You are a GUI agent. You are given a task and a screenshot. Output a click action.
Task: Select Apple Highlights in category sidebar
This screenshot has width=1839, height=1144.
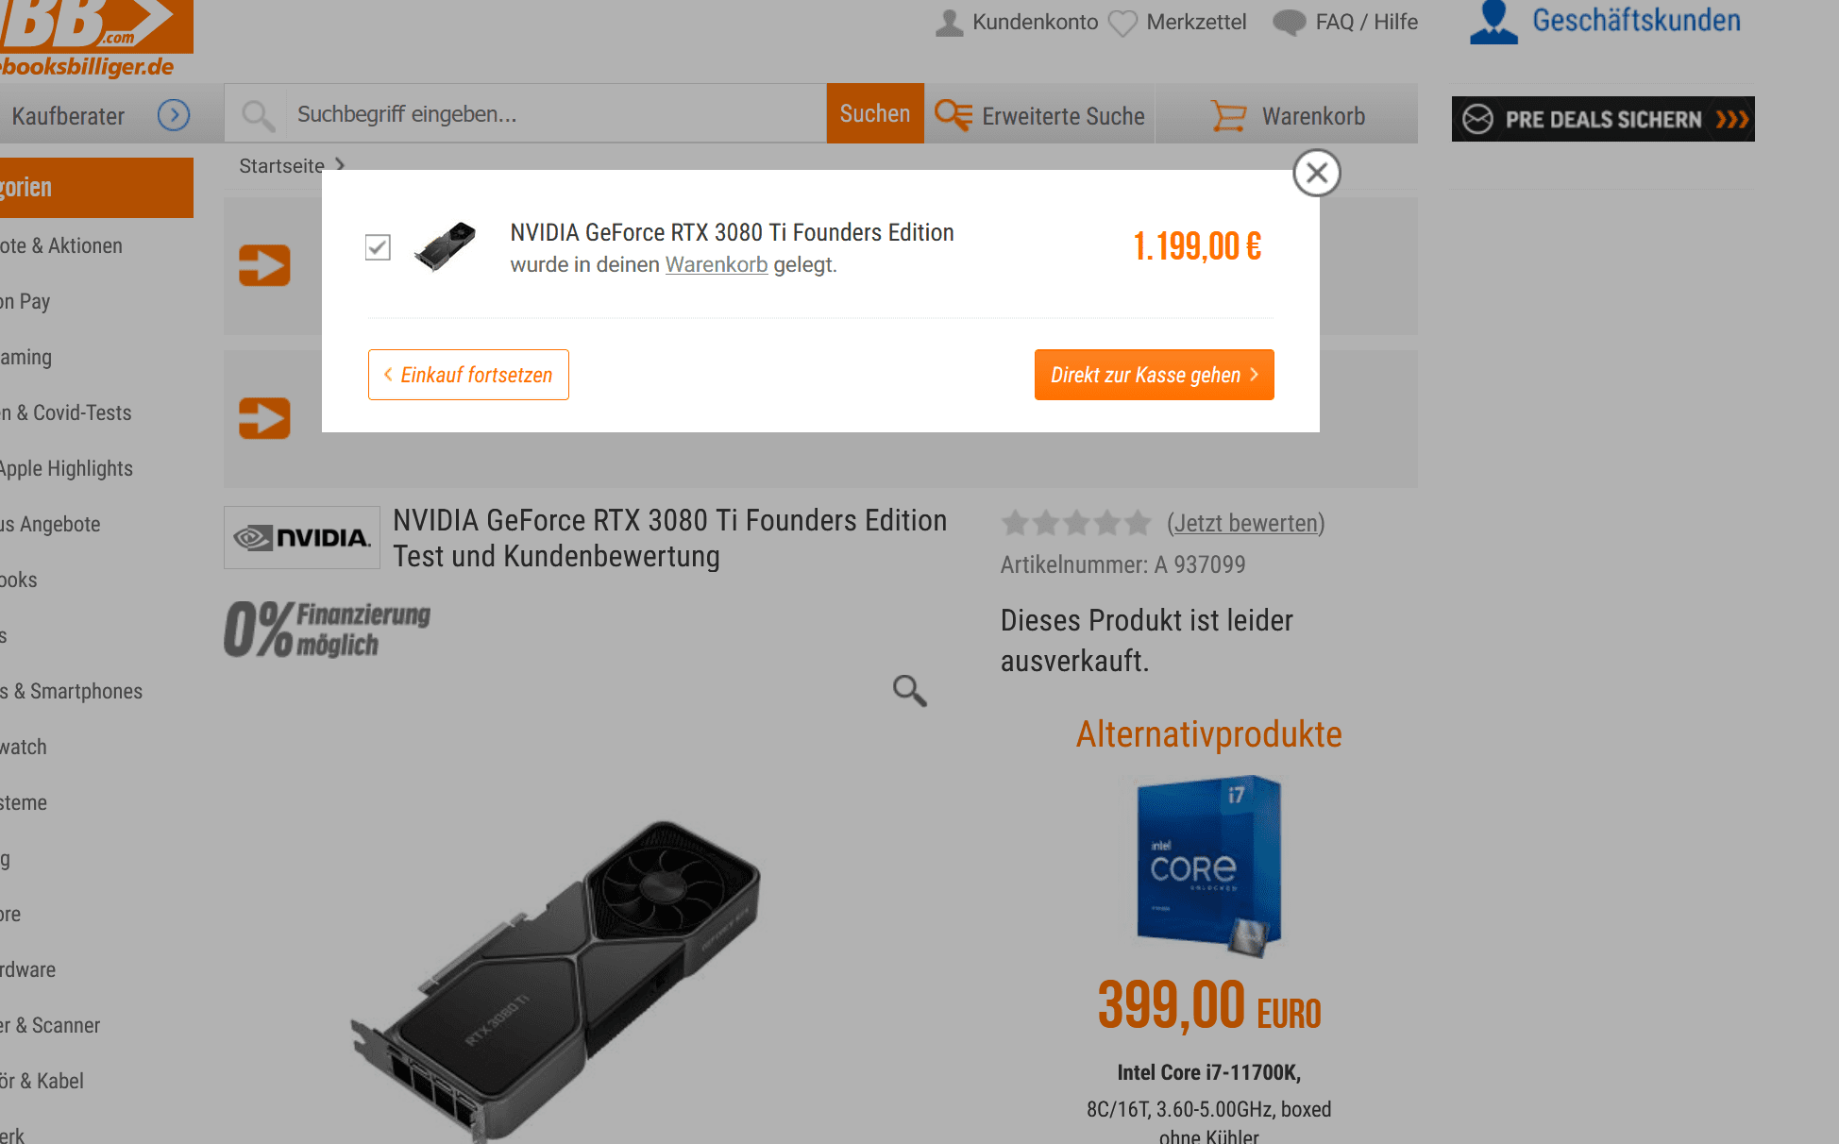(66, 468)
